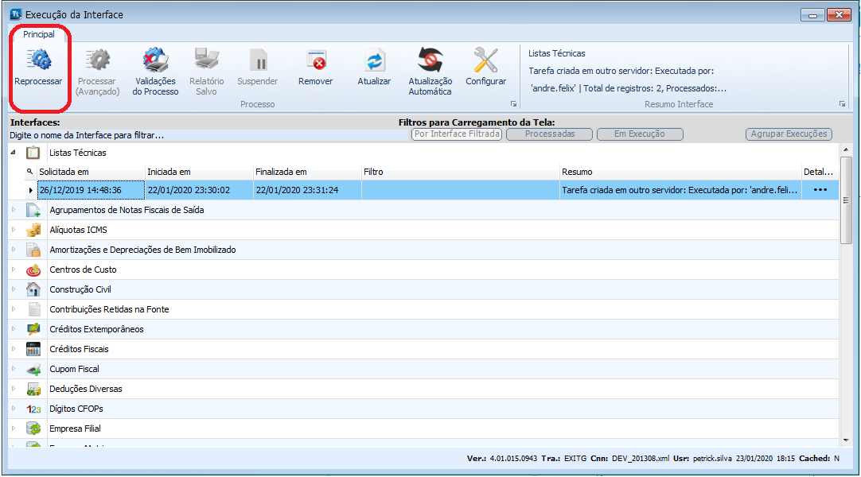861x477 pixels.
Task: Click the Reprocessar gear icon
Action: point(37,60)
